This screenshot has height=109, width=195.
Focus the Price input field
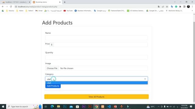coord(101,45)
